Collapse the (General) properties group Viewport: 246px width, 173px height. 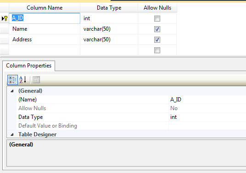coord(12,91)
